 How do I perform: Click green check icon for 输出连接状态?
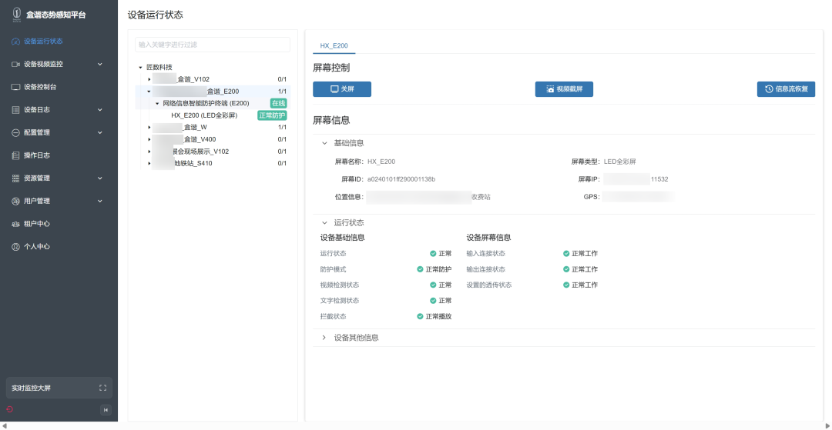pos(566,269)
